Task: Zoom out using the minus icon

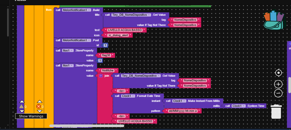Action: [278, 93]
